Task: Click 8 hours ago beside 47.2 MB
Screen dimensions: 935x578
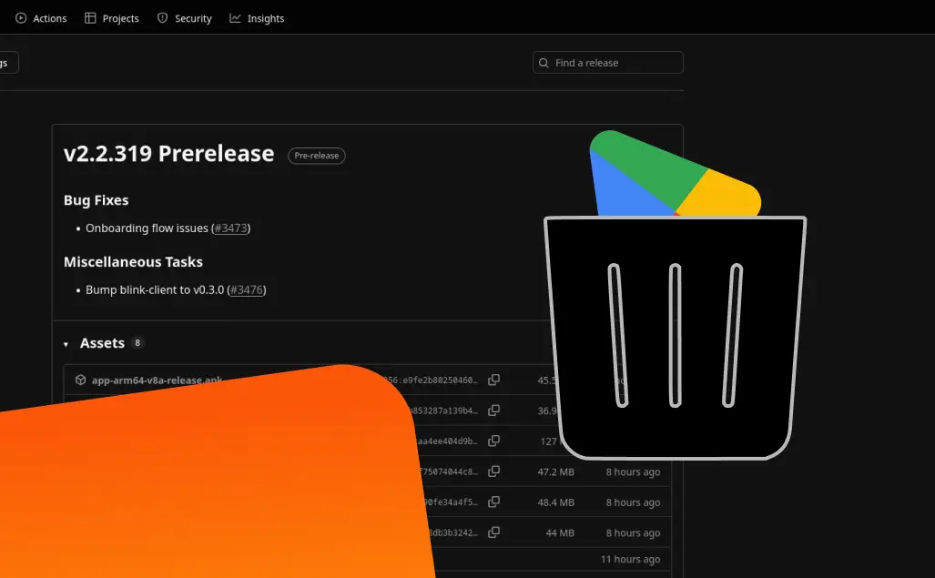Action: (634, 472)
